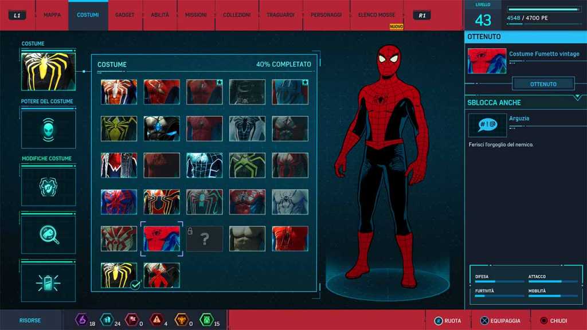Select the locked question mark costume
Screen dimensions: 587x330
pos(205,239)
